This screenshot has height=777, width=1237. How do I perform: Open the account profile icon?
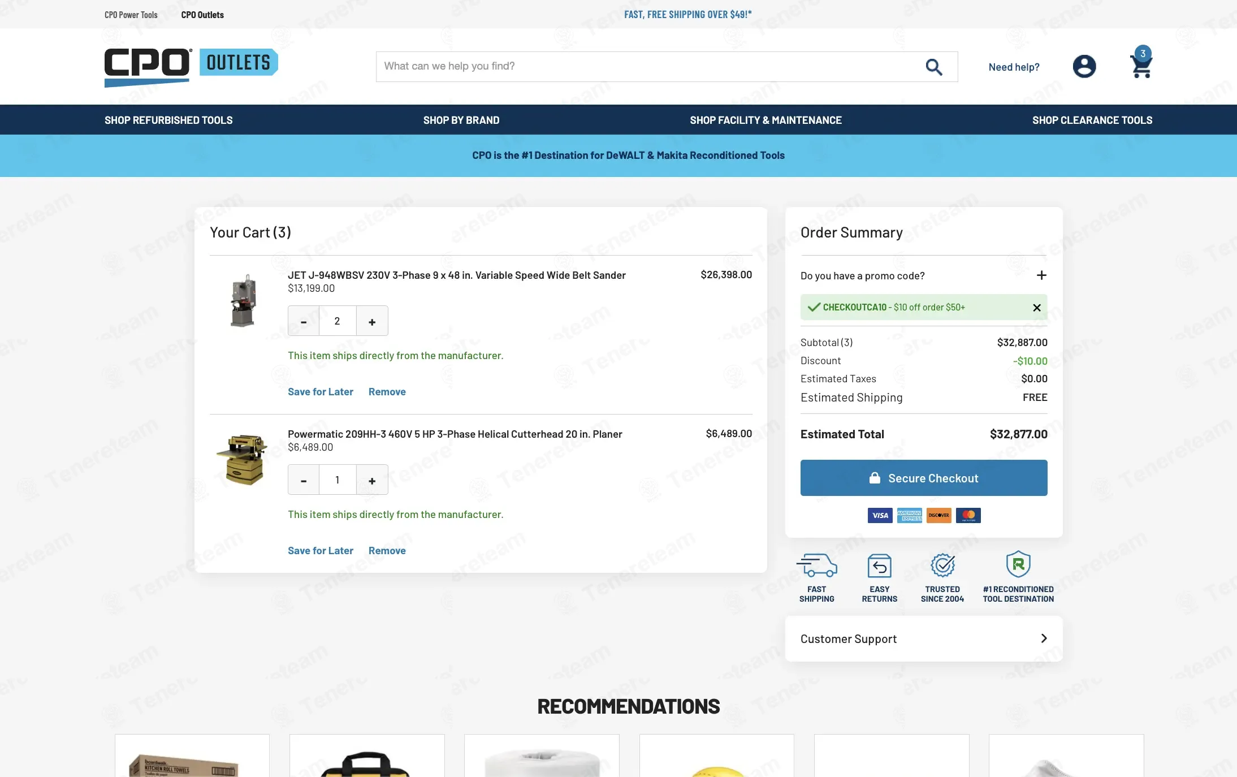pos(1084,67)
